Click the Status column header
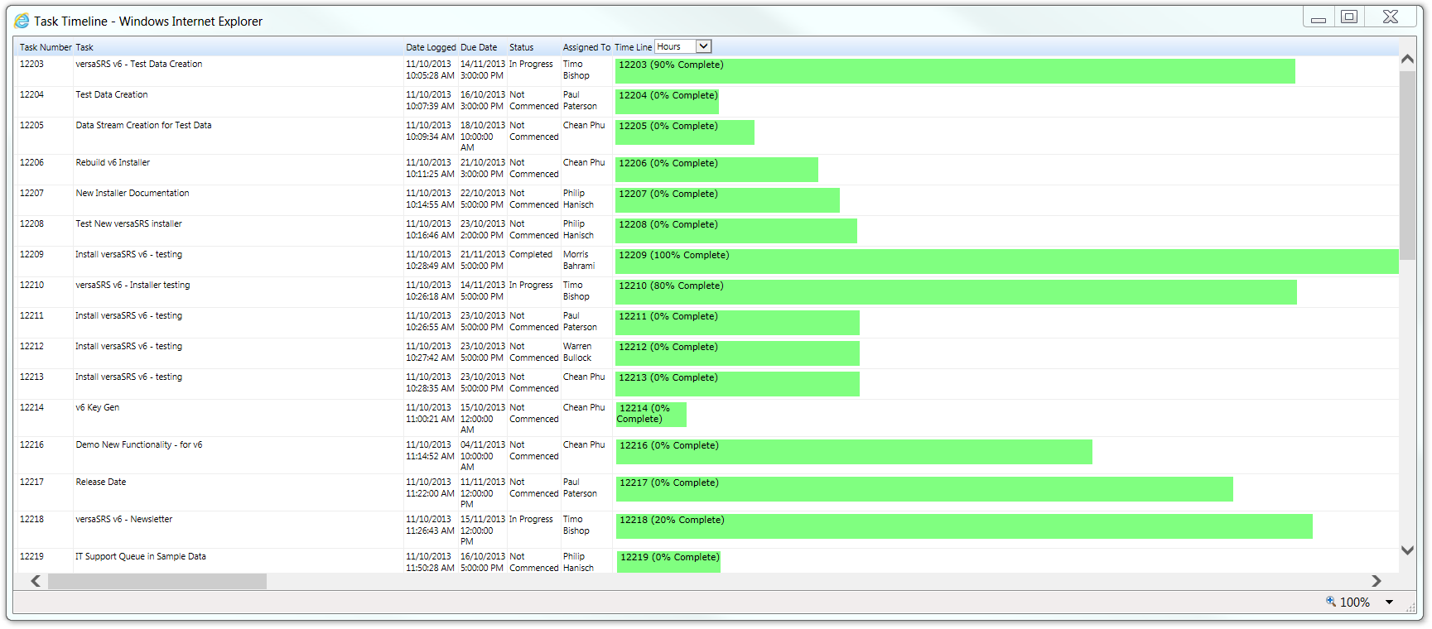 (521, 47)
